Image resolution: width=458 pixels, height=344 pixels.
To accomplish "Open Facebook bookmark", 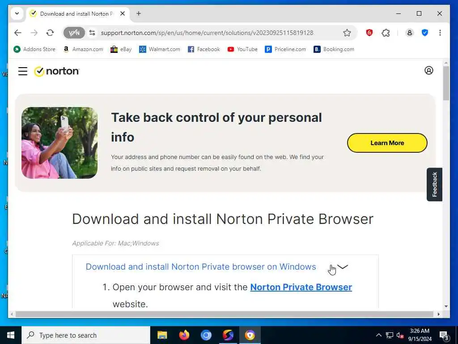I will [x=204, y=49].
